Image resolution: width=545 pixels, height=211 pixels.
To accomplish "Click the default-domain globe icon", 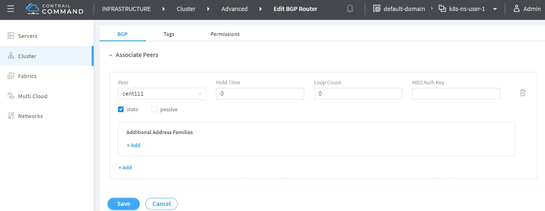I will (377, 9).
